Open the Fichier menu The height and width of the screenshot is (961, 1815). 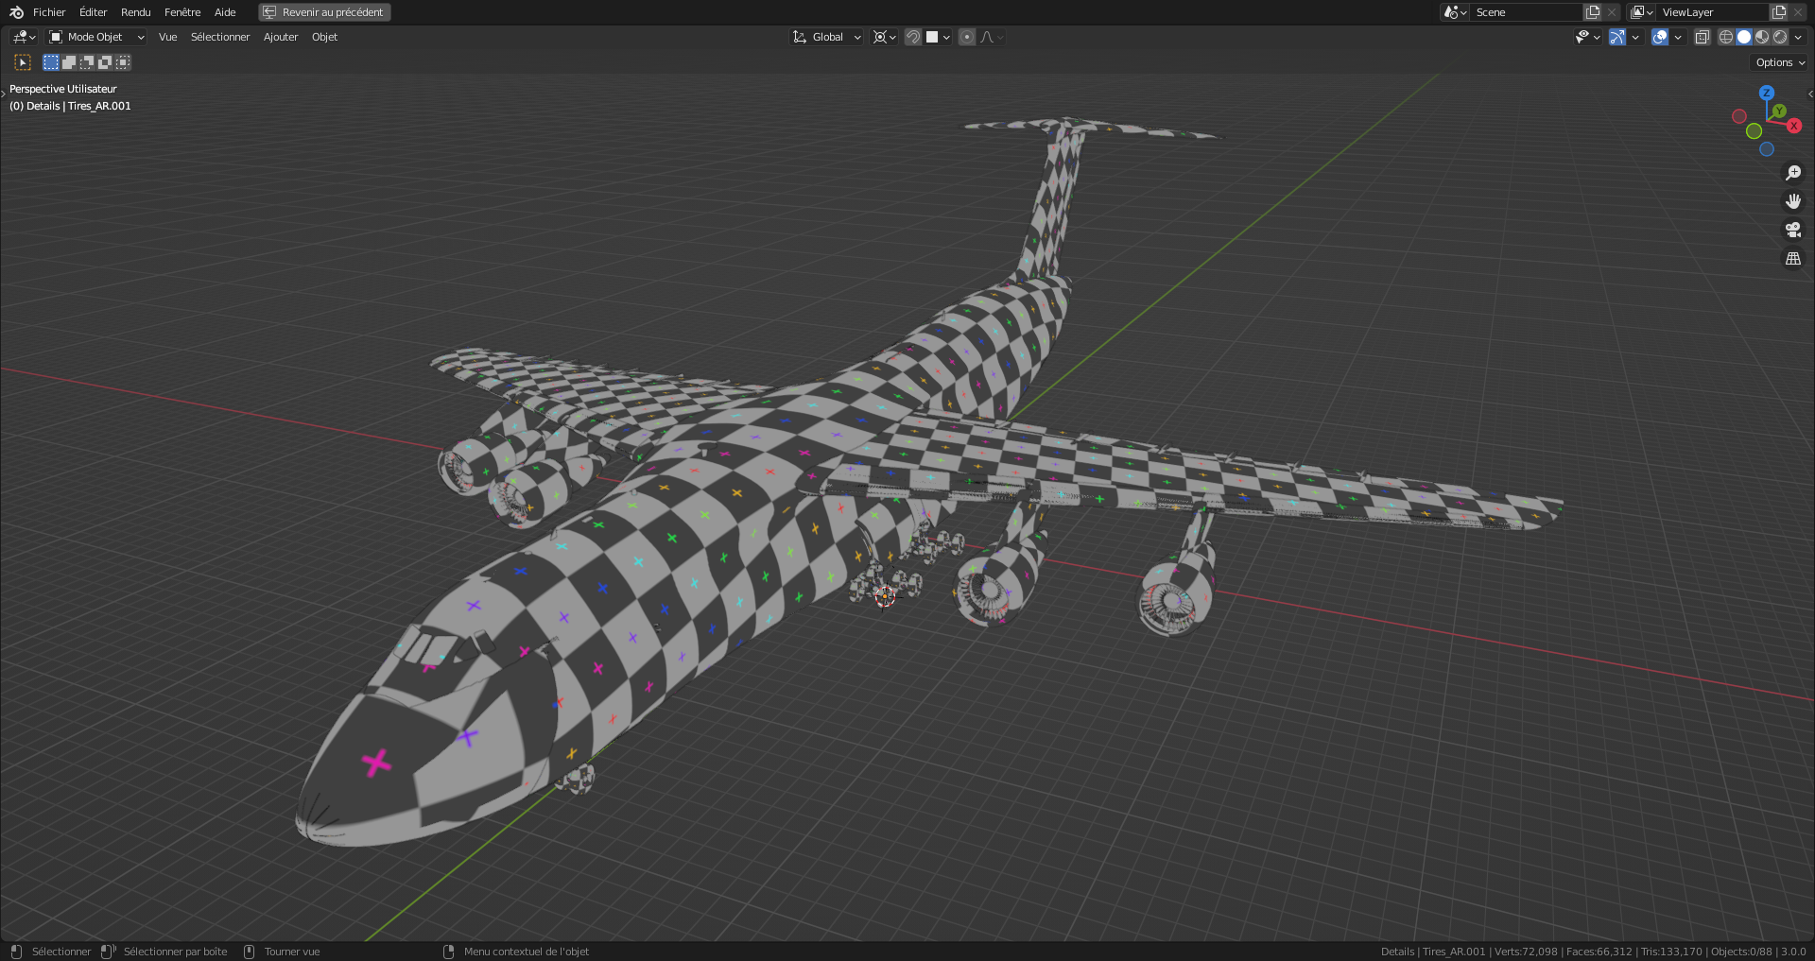49,12
